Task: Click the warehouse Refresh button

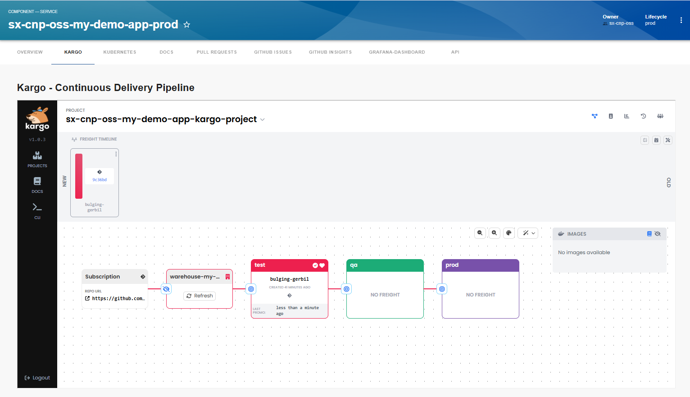Action: coord(200,296)
